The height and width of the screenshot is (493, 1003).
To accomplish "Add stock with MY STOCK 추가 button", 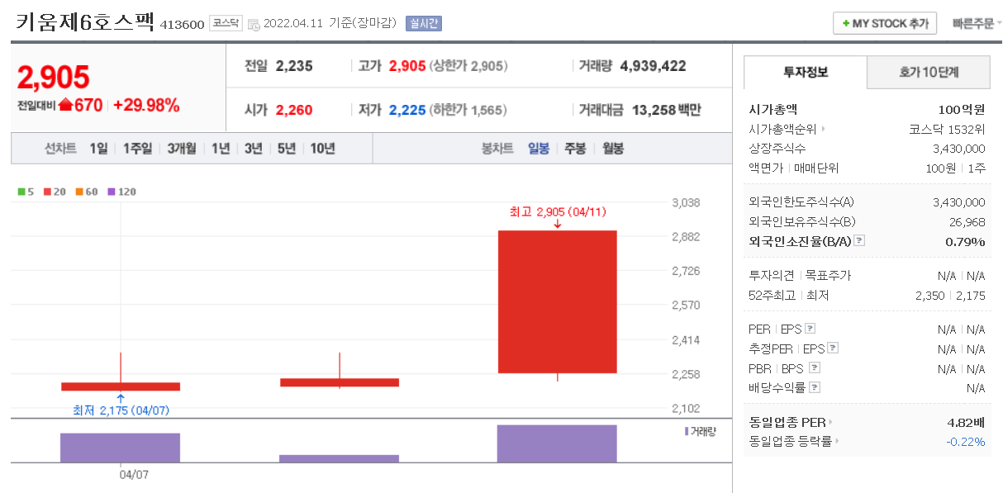I will point(885,24).
